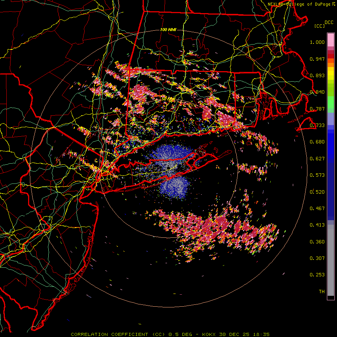The width and height of the screenshot is (337, 337).
Task: Click the black KOKX radar site dot
Action: click(x=169, y=168)
